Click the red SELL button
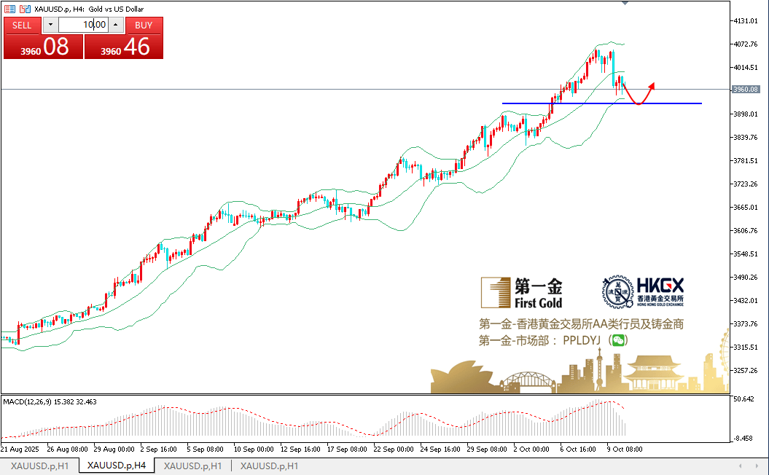 [22, 25]
